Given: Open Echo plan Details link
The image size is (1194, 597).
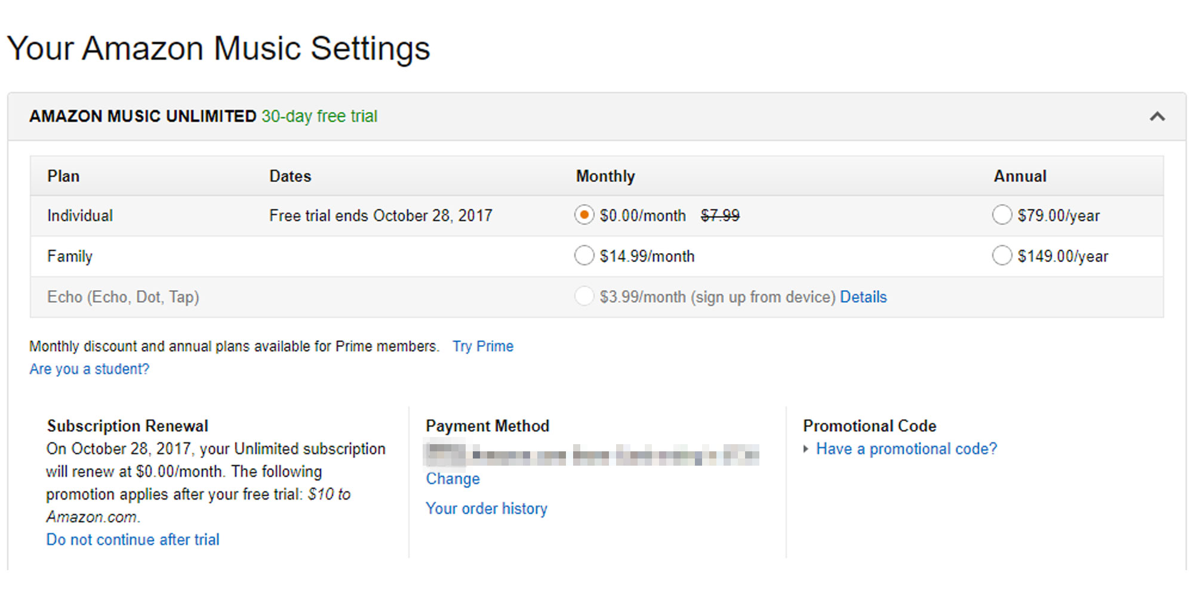Looking at the screenshot, I should click(x=863, y=297).
